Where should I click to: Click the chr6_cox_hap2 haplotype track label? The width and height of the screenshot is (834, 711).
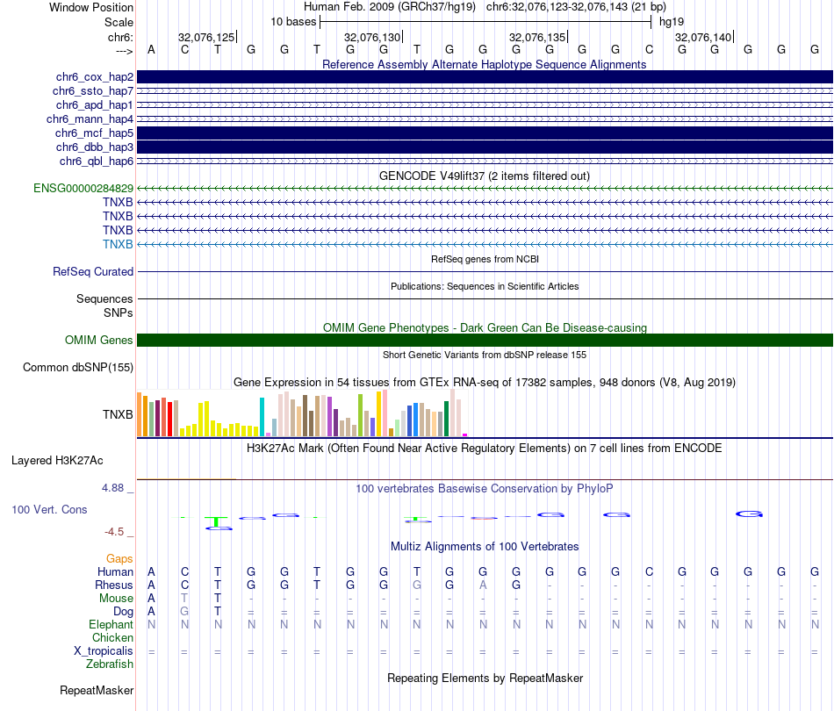click(92, 77)
